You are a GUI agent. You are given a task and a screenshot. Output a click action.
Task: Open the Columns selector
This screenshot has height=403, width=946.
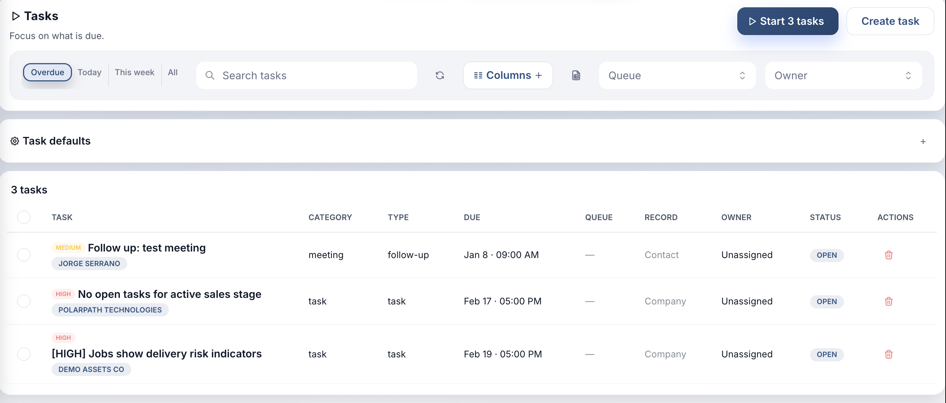[x=508, y=75]
